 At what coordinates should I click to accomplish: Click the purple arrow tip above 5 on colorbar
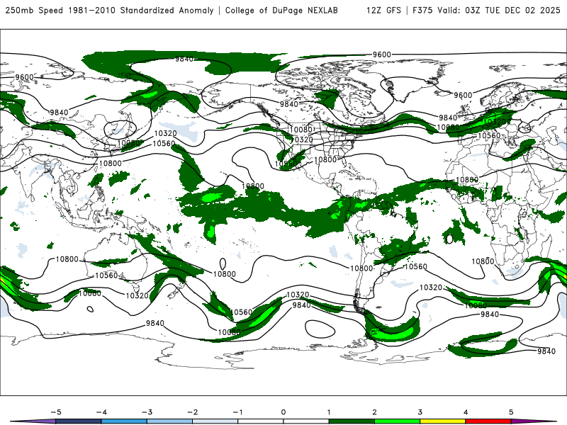534,421
